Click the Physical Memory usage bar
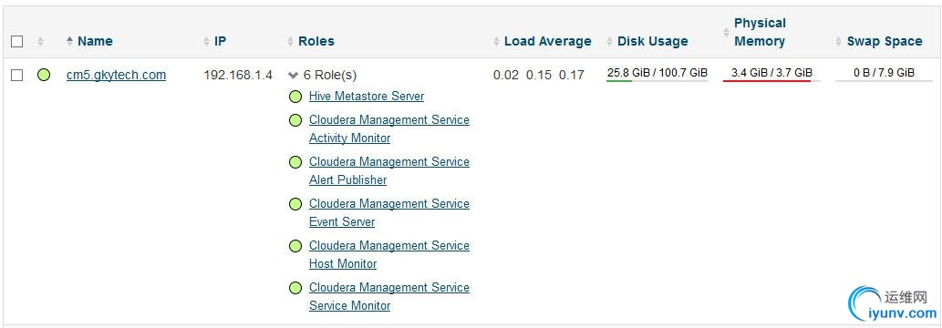The height and width of the screenshot is (328, 942). [x=771, y=74]
